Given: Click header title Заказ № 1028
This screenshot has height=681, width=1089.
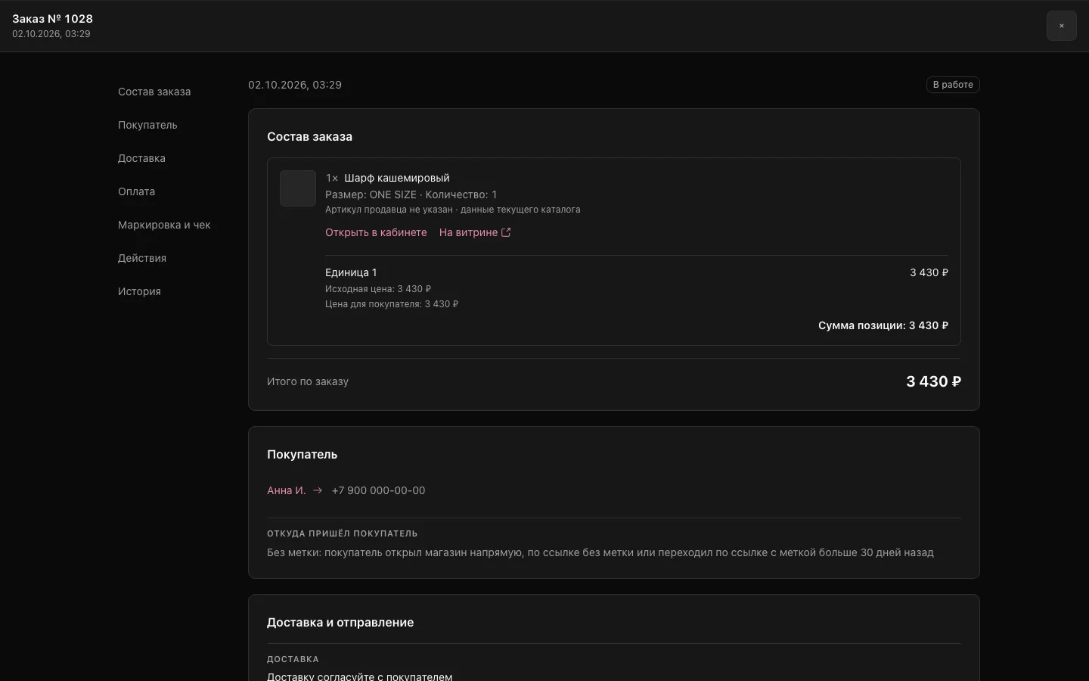Looking at the screenshot, I should (53, 19).
